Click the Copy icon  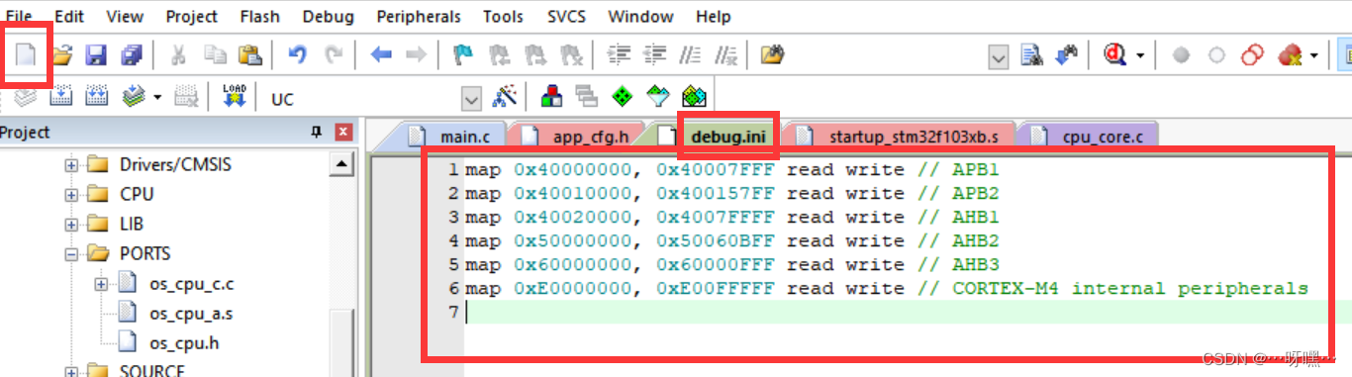click(x=215, y=55)
